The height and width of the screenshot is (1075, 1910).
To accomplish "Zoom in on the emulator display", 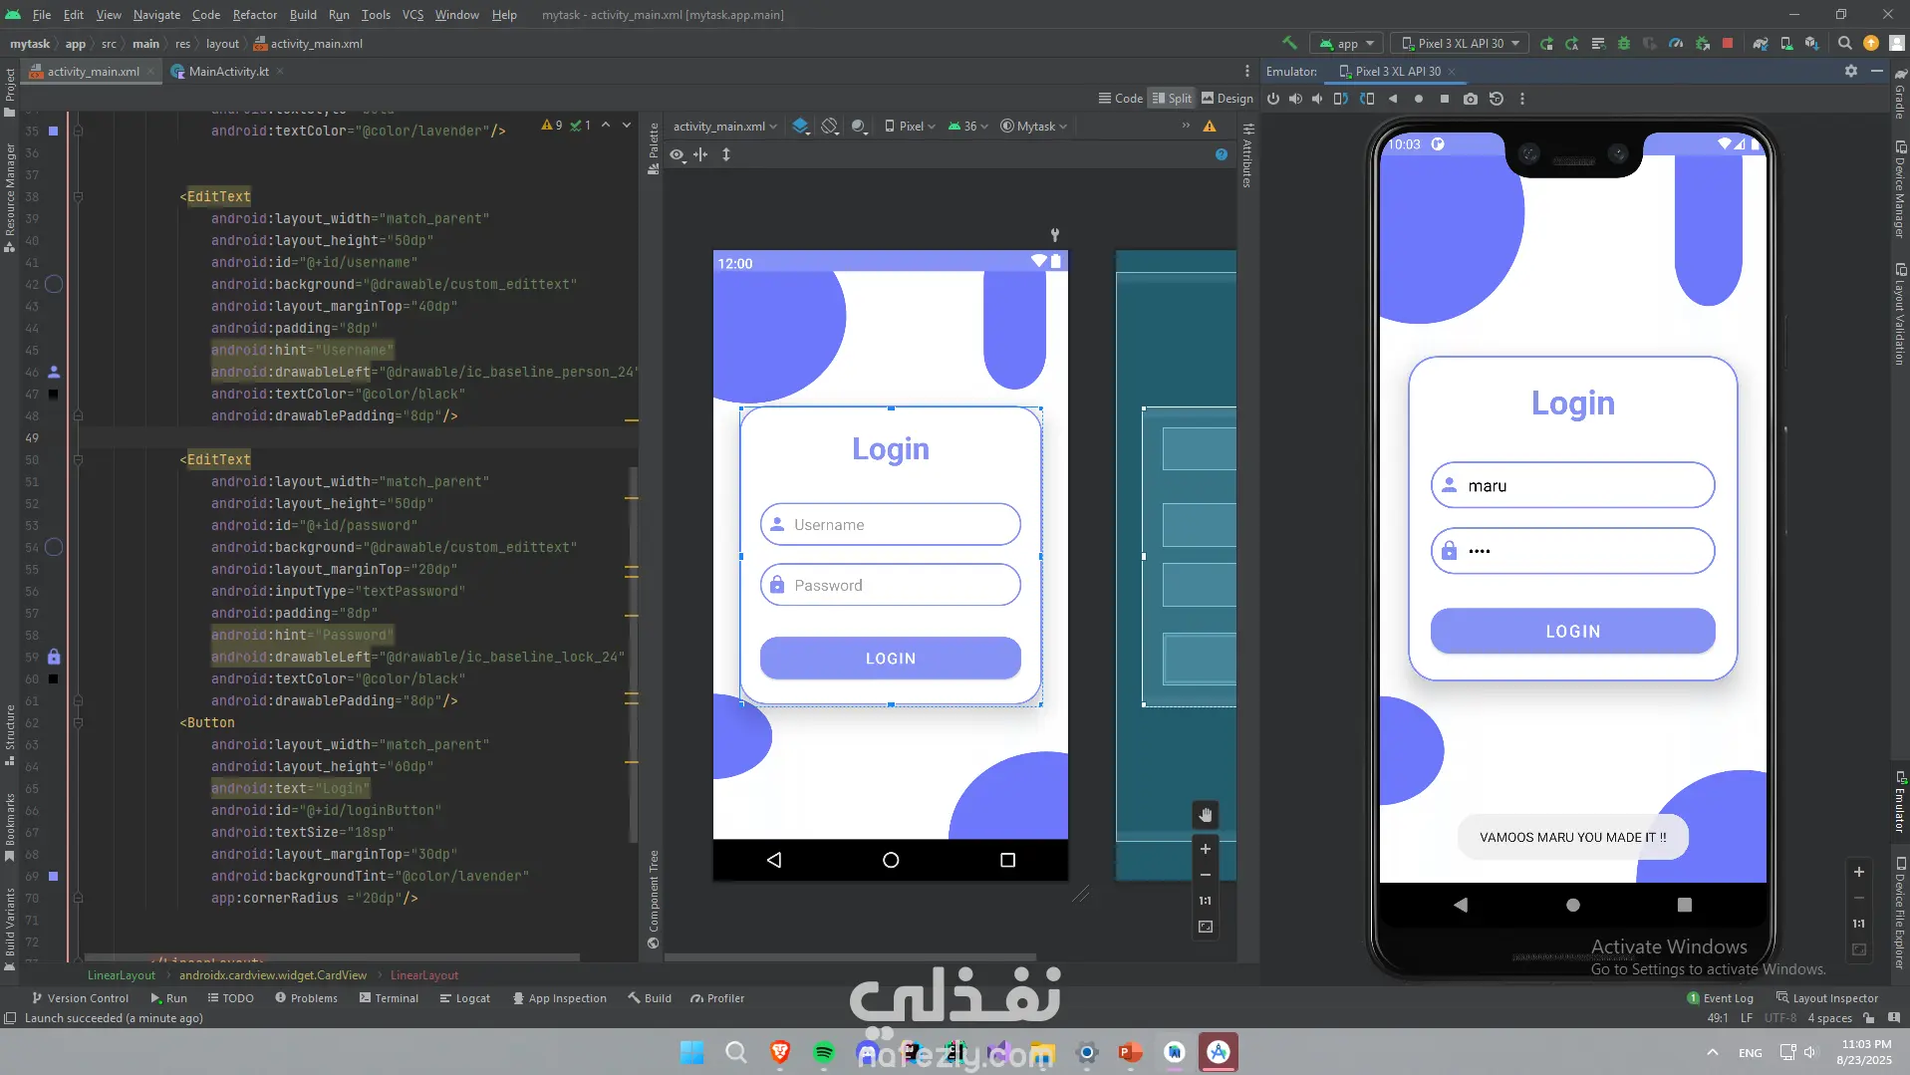I will coord(1859,872).
